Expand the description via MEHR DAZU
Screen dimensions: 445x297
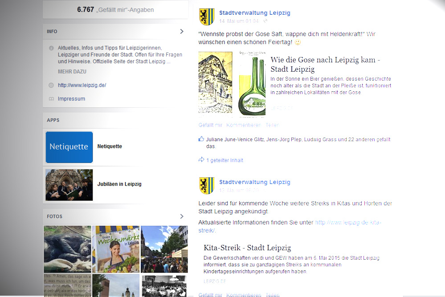click(72, 72)
